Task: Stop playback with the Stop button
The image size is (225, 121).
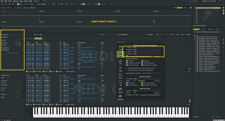Action: [9, 4]
